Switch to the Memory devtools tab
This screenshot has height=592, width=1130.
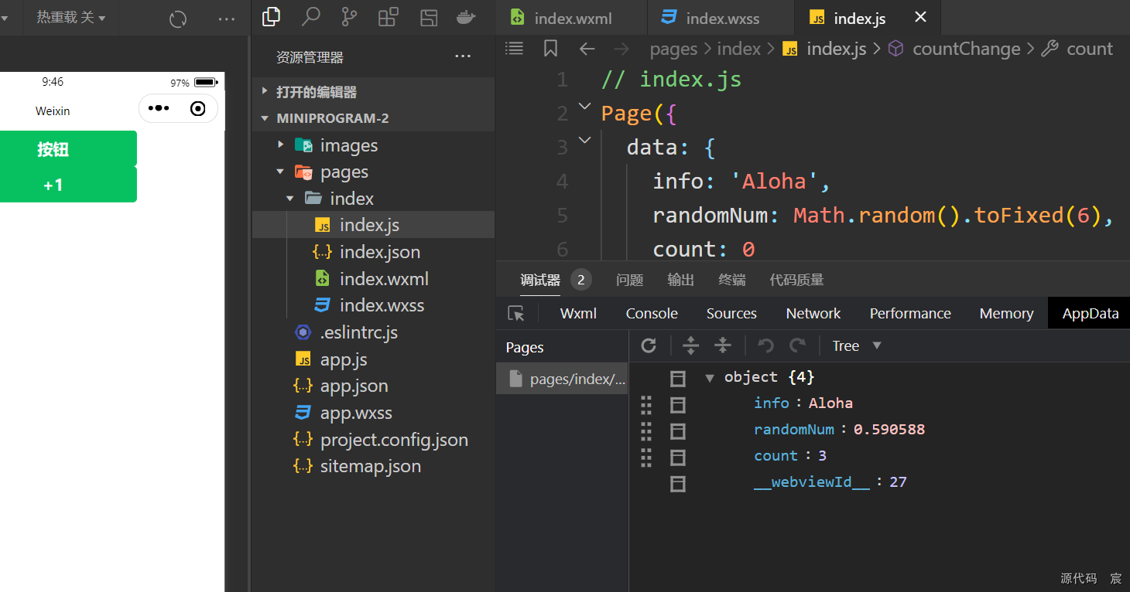pyautogui.click(x=1006, y=313)
